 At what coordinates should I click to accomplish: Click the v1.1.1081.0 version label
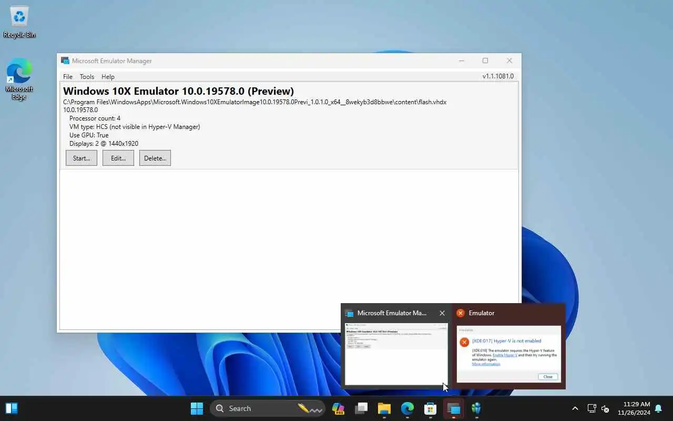(x=498, y=76)
